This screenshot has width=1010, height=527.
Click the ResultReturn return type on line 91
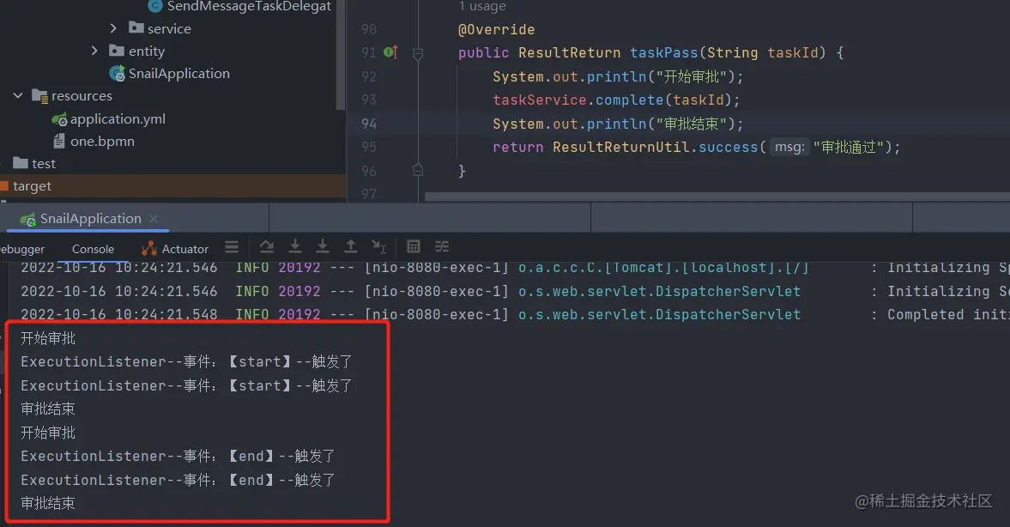pyautogui.click(x=570, y=53)
